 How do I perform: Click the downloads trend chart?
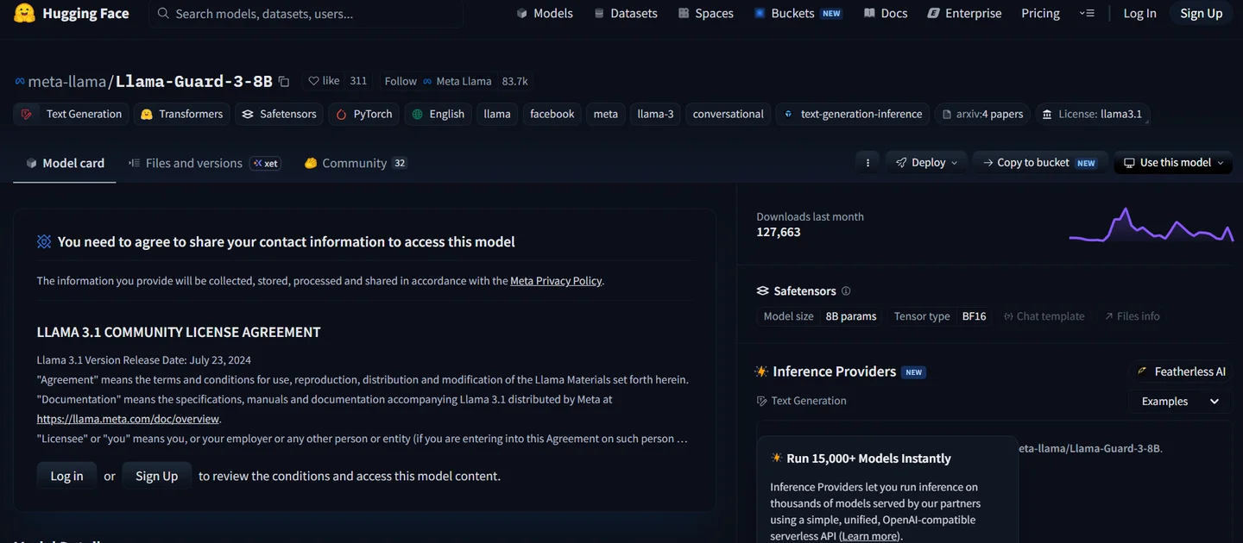coord(1152,225)
